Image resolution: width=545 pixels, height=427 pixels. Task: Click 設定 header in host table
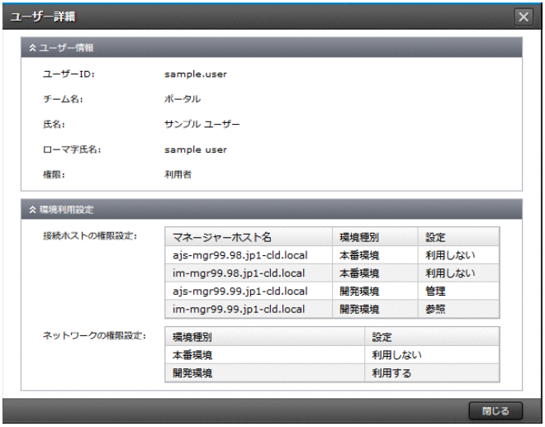point(458,237)
